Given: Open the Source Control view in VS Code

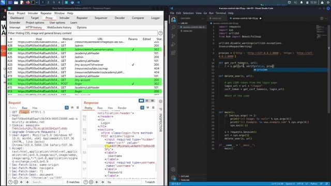Looking at the screenshot, I should tap(173, 36).
